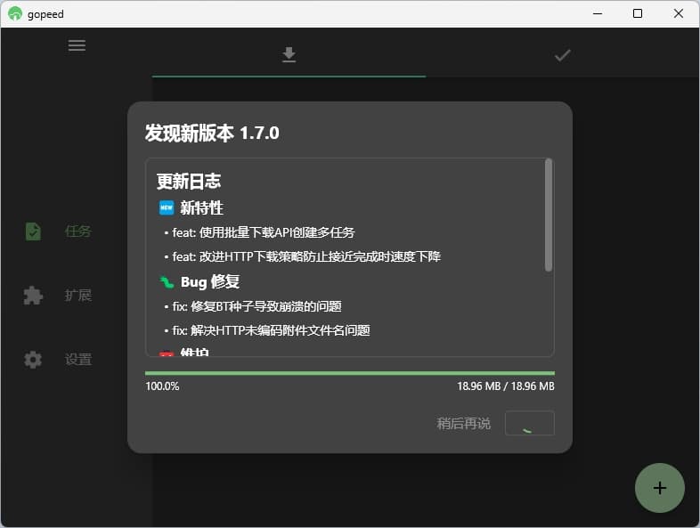This screenshot has height=528, width=700.
Task: Click the add new task plus button
Action: 659,488
